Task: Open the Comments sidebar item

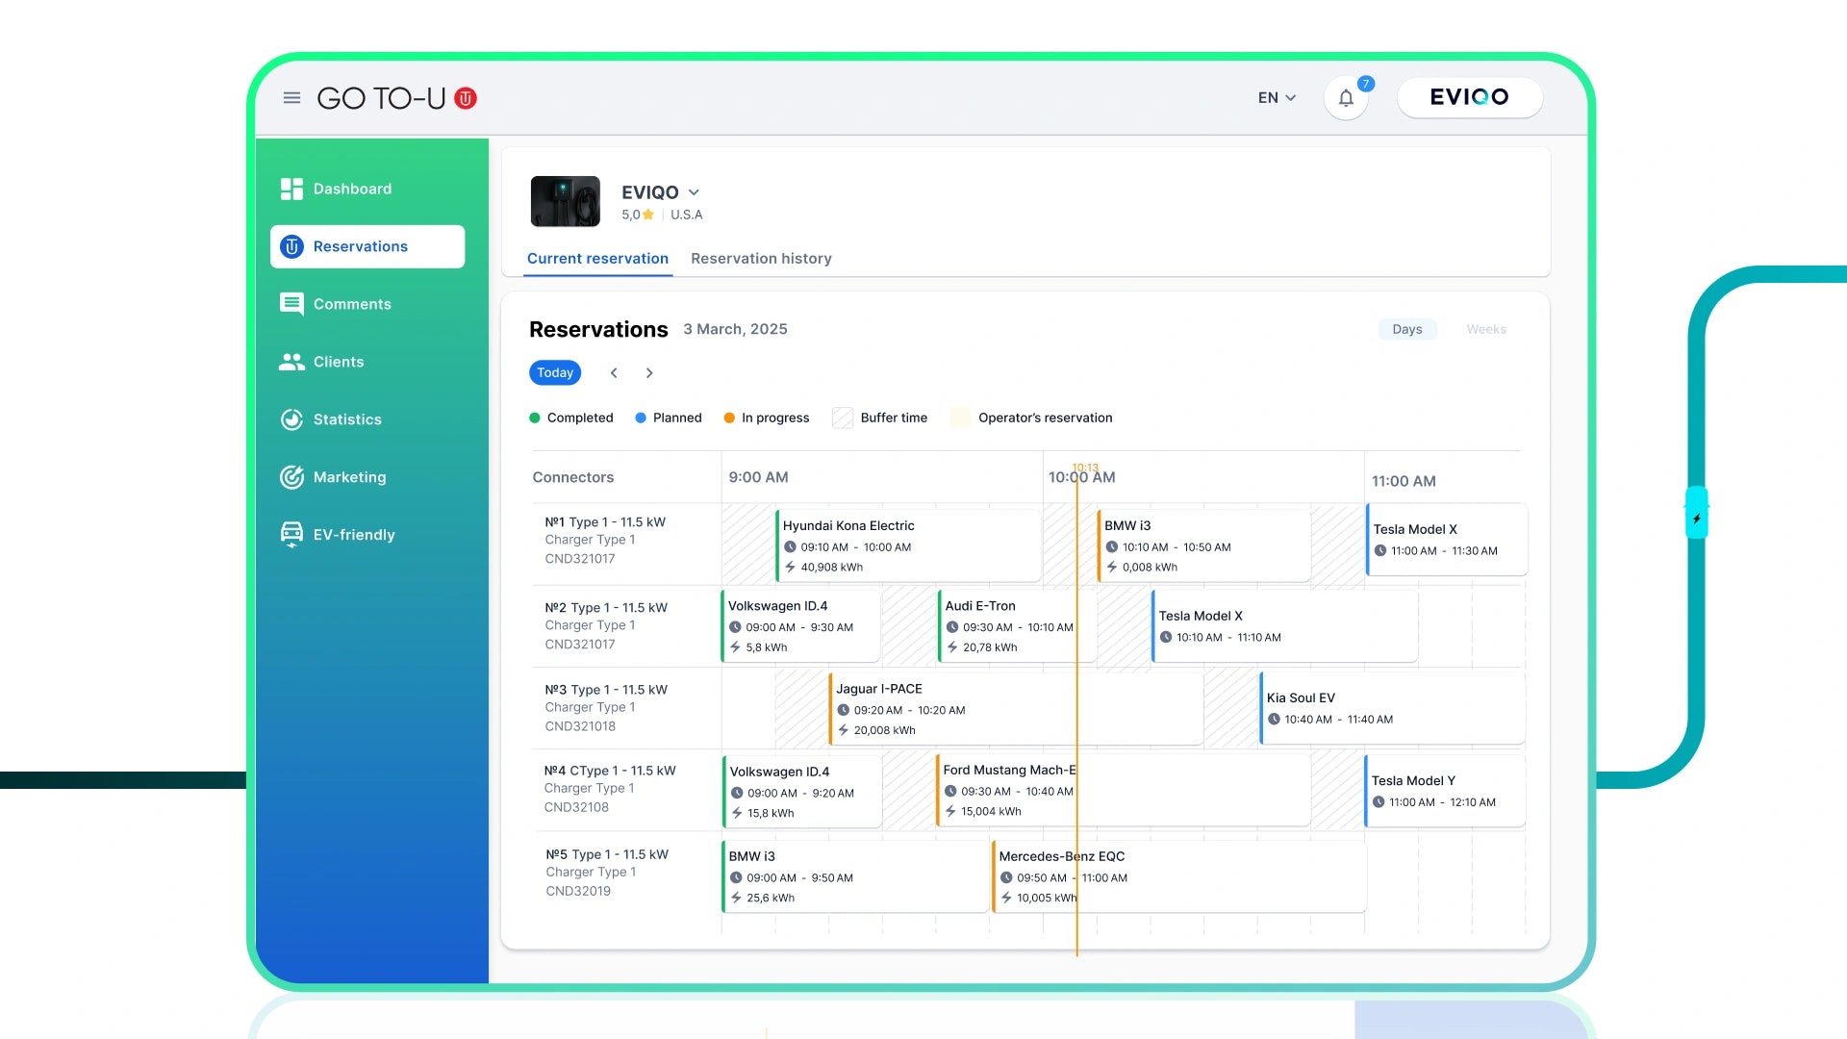Action: click(x=351, y=304)
